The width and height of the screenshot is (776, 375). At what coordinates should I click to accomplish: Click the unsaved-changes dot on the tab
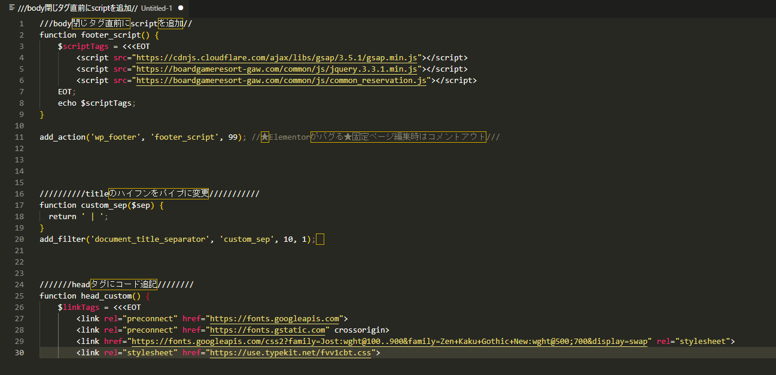coord(179,9)
